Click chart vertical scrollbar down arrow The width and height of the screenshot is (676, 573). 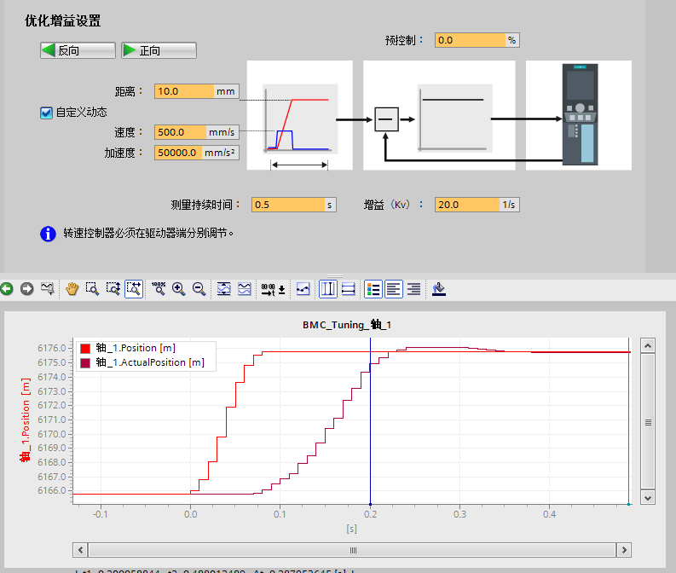tap(648, 498)
